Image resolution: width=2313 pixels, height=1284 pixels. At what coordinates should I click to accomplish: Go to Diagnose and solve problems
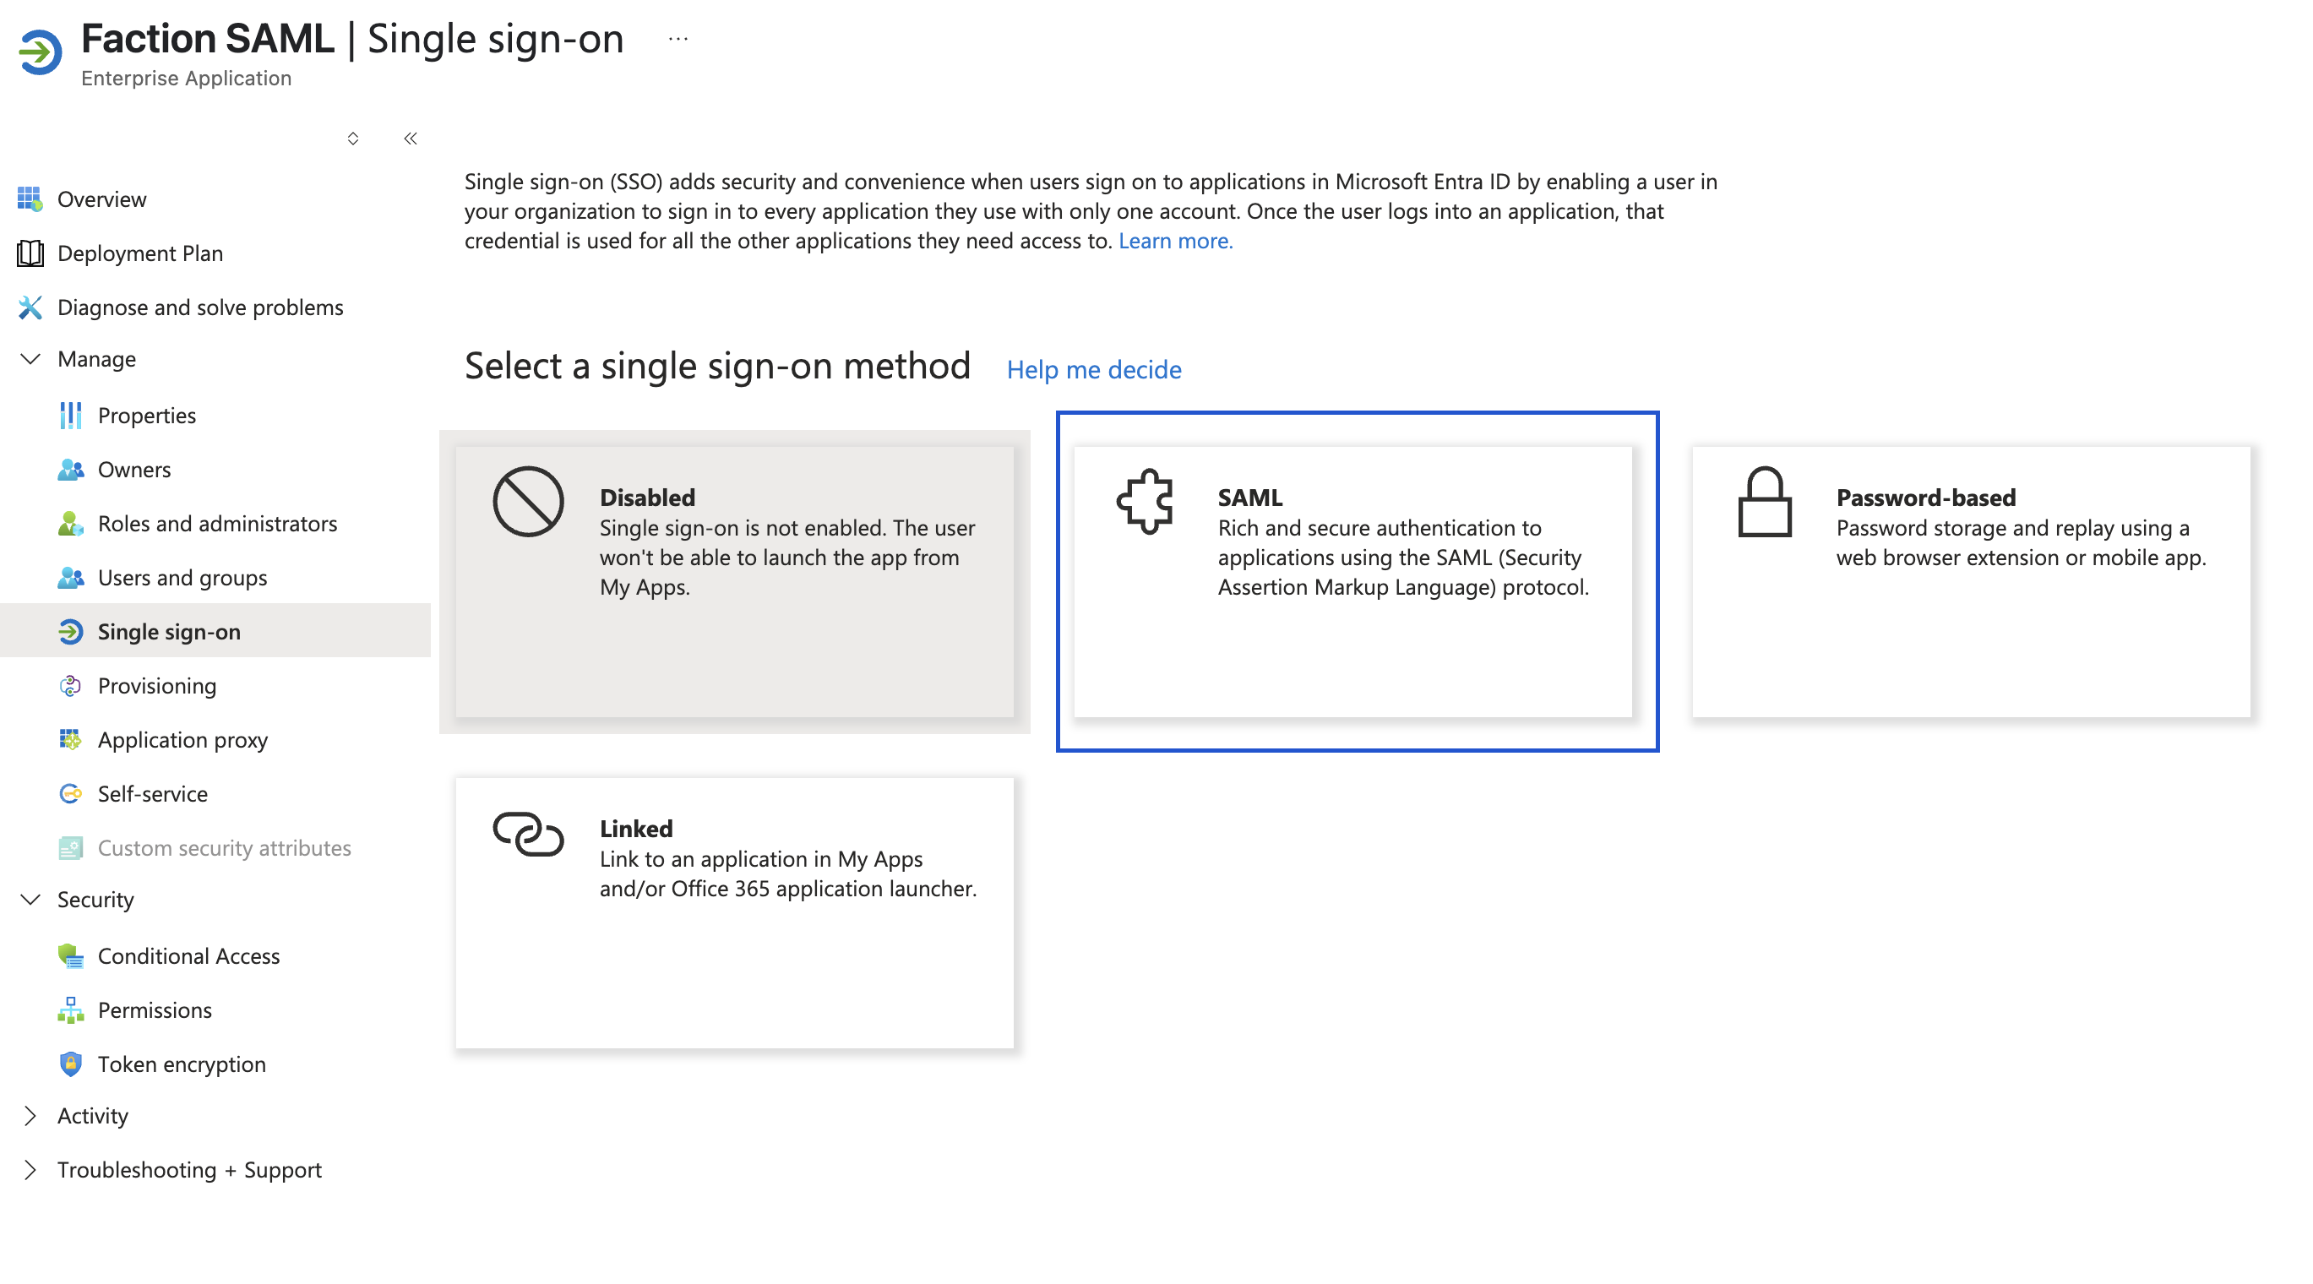(200, 307)
